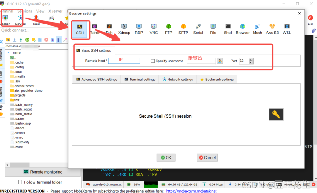Toggle the Name column sort arrow
This screenshot has height=193, width=317.
(8, 52)
